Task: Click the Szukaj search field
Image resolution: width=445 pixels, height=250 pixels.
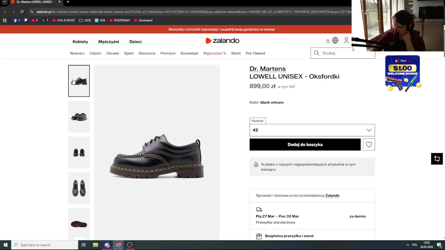Action: pos(343,53)
